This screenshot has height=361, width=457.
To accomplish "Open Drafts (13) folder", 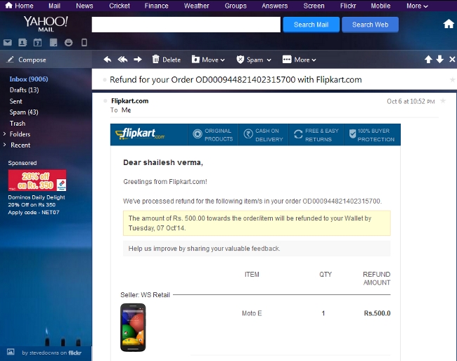I will click(24, 90).
